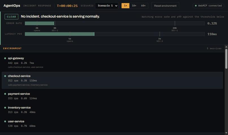Click the error rate progress bar

click(115, 23)
